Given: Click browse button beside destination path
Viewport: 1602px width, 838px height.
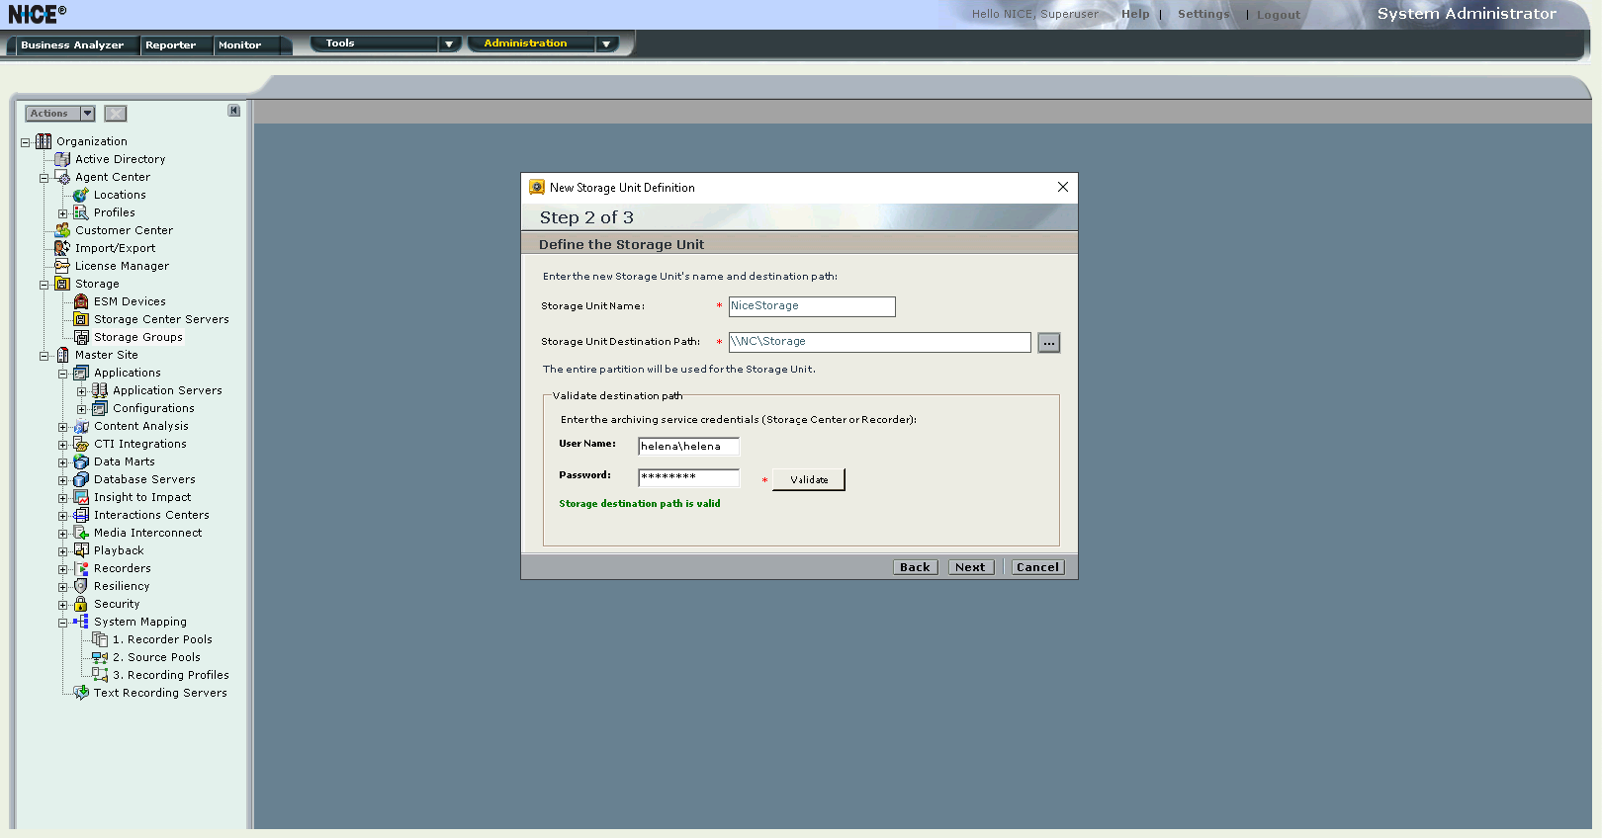Looking at the screenshot, I should click(1049, 343).
